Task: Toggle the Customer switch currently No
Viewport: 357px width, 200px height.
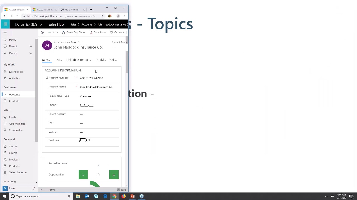Action: tap(83, 140)
